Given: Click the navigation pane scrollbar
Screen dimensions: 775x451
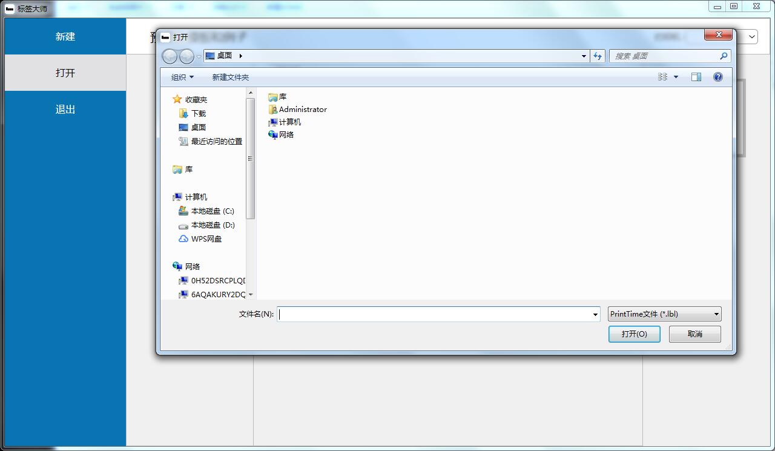Looking at the screenshot, I should 251,157.
